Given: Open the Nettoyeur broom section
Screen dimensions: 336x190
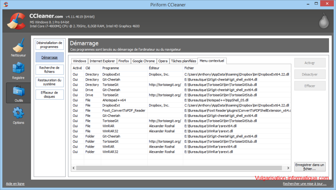Looking at the screenshot, I should tap(18, 48).
